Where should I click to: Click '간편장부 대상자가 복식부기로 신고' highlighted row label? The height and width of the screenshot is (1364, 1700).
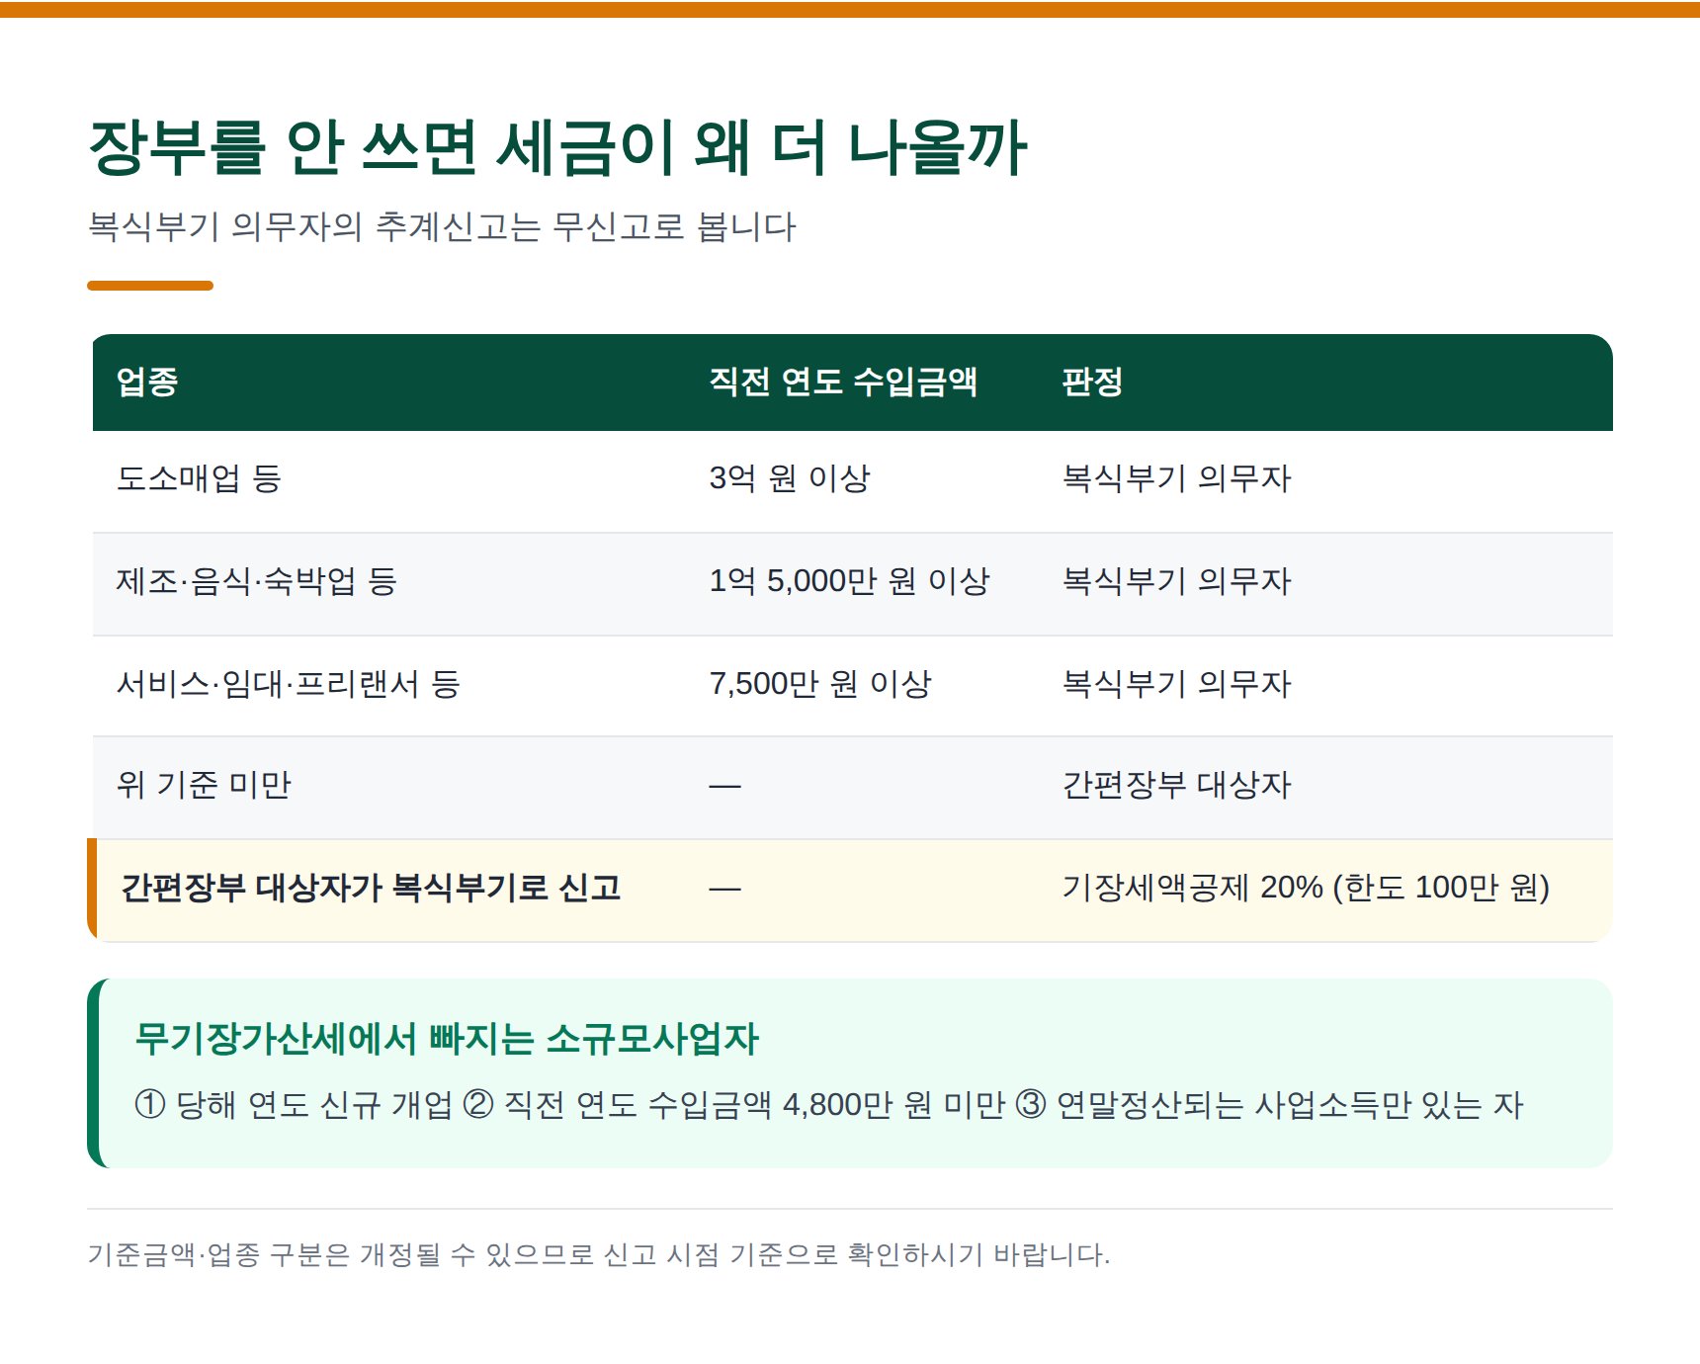371,888
